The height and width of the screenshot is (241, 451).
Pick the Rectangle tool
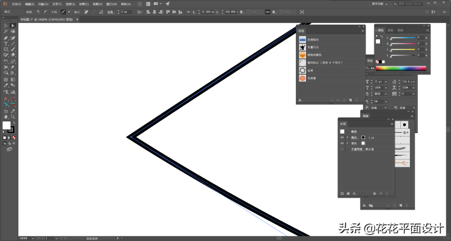tap(6, 49)
